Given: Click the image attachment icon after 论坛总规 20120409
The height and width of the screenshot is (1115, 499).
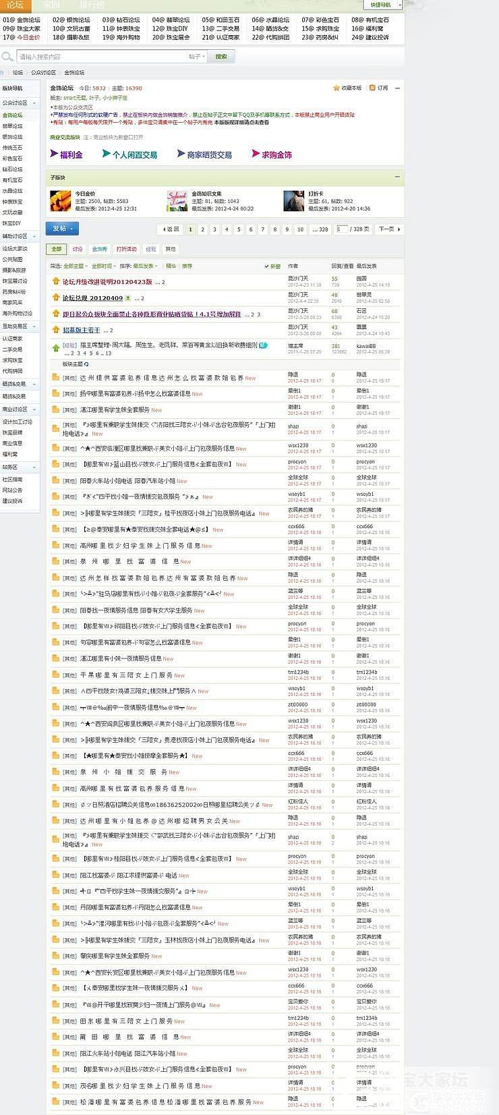Looking at the screenshot, I should pyautogui.click(x=129, y=297).
